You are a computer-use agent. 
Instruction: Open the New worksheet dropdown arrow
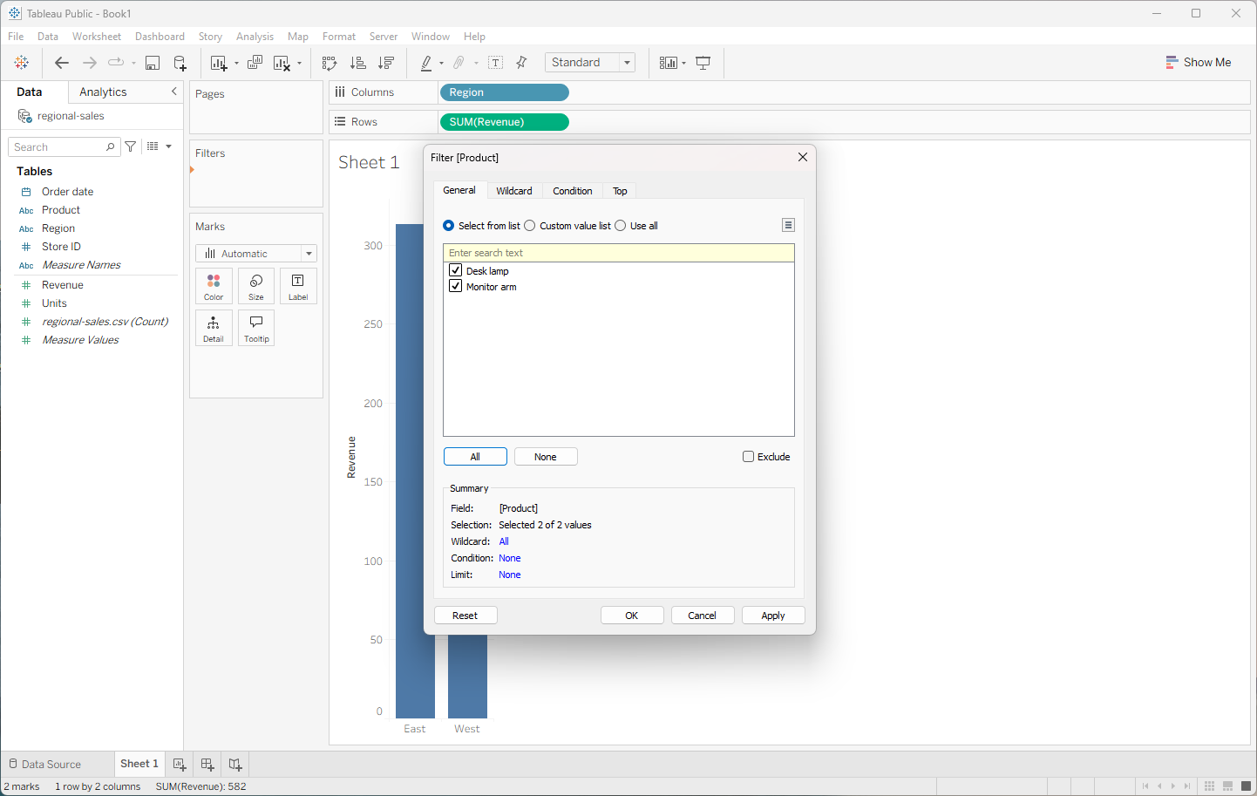pyautogui.click(x=236, y=64)
